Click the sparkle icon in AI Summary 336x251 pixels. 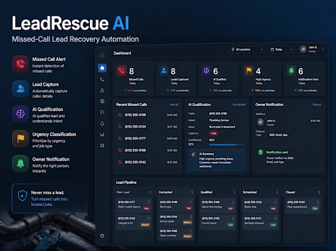point(193,155)
